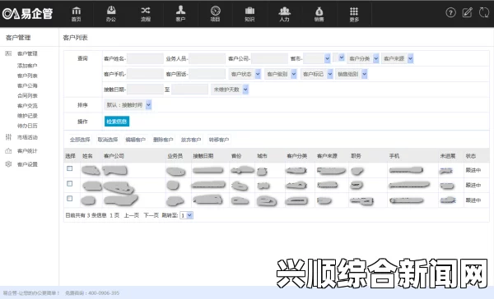Open the 办公 office module icon
This screenshot has width=494, height=299.
pyautogui.click(x=111, y=14)
